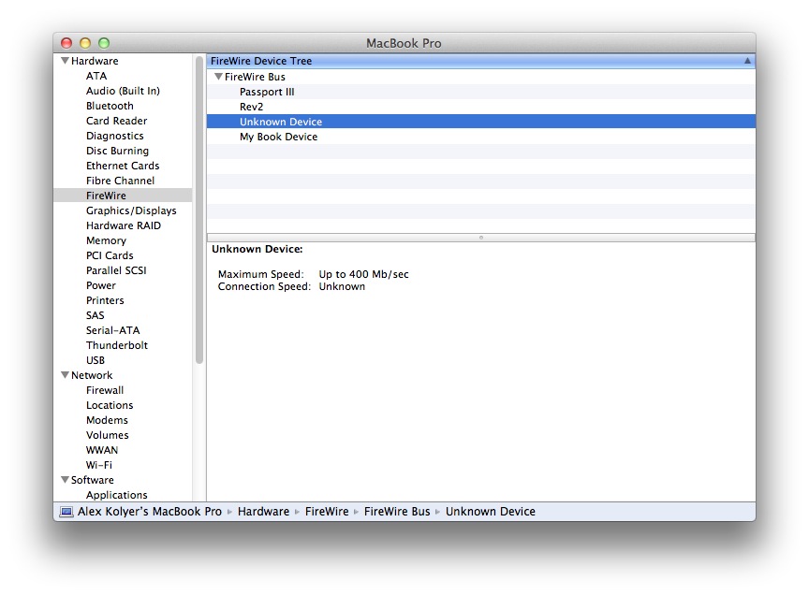Click Unknown Device in the path bar
Screen dimensions: 809x595
point(491,512)
